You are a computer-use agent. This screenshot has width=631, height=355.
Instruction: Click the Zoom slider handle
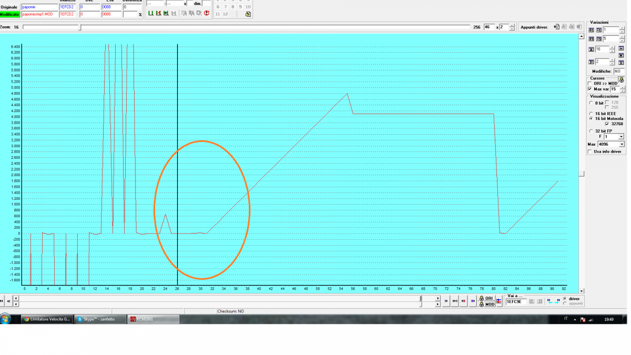[x=80, y=27]
